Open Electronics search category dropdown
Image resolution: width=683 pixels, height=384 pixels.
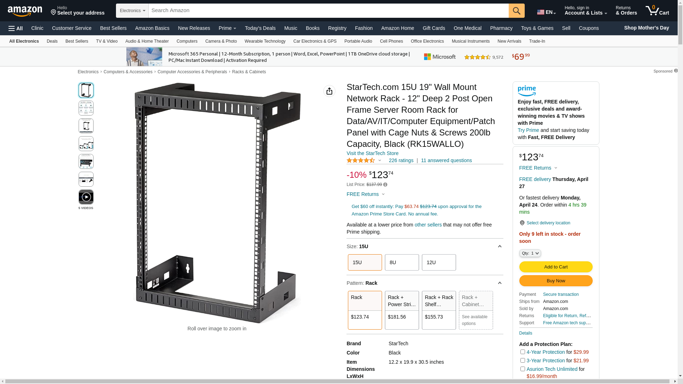[x=132, y=11]
